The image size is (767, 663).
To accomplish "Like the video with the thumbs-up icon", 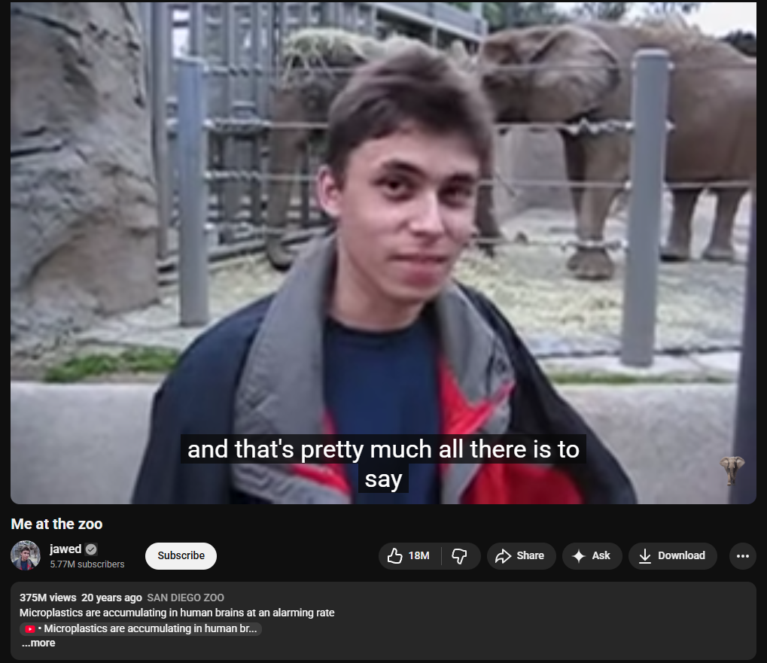I will tap(409, 556).
